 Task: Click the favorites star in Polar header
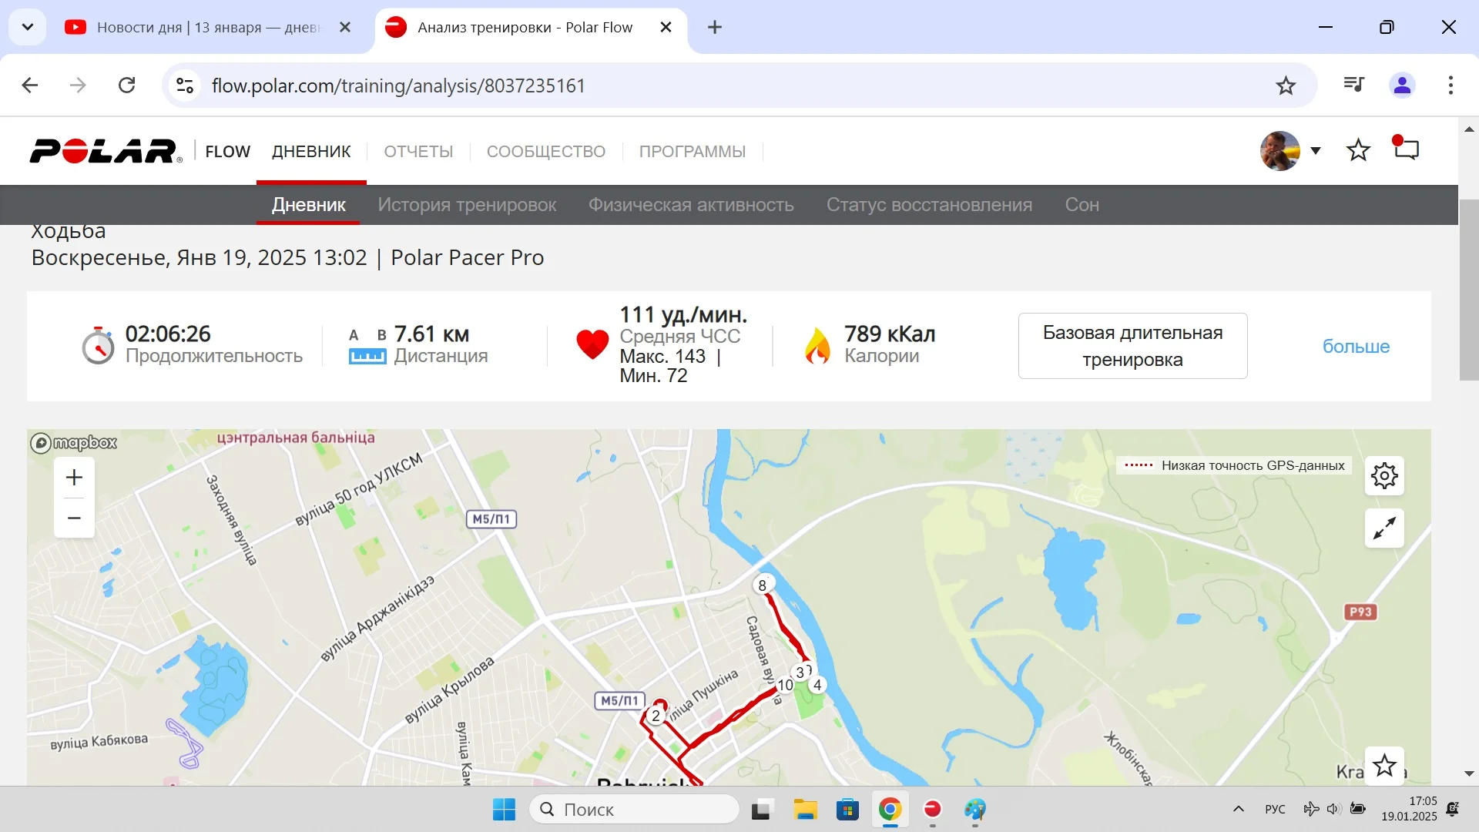1358,150
